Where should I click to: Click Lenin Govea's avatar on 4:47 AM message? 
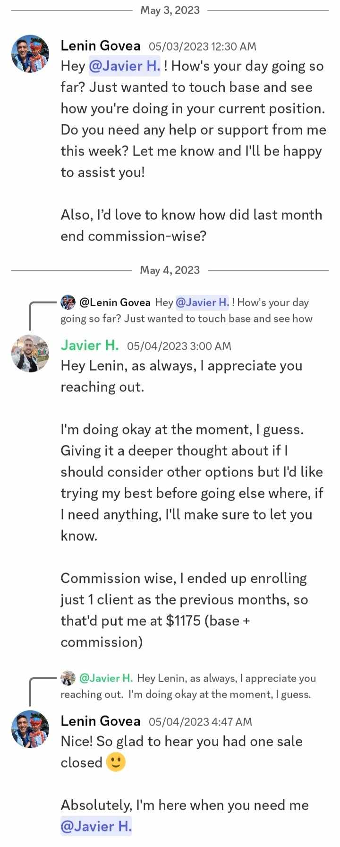click(x=30, y=729)
